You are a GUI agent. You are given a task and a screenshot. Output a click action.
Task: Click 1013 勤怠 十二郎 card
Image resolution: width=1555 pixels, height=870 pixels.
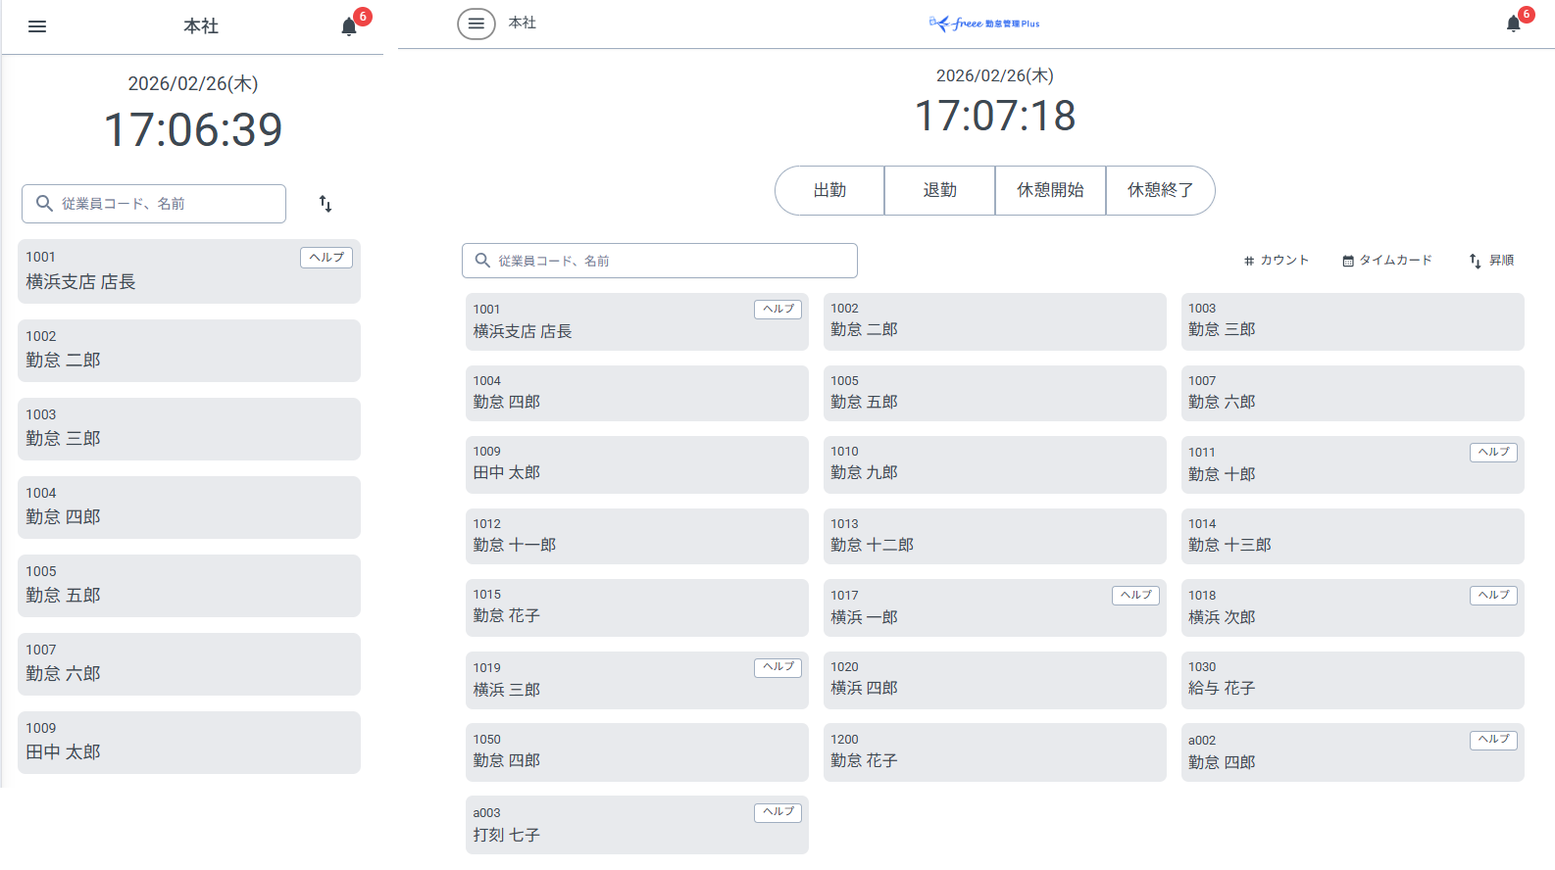(995, 537)
